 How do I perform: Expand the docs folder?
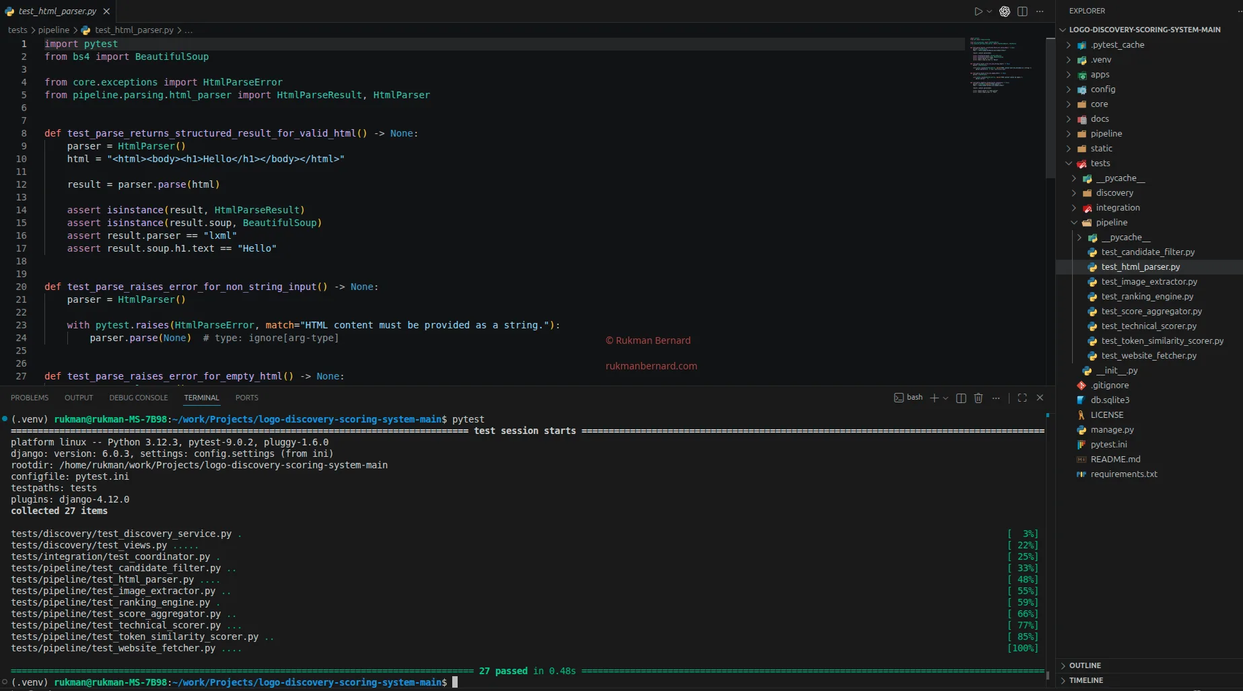coord(1149,119)
